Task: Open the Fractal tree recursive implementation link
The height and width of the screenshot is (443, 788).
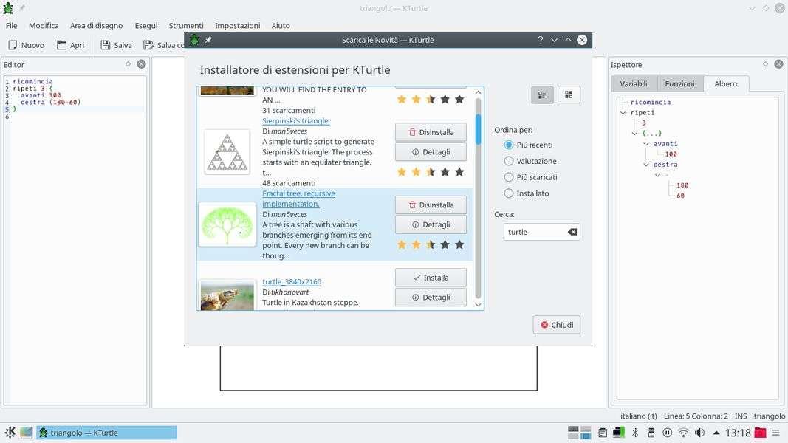Action: (298, 199)
